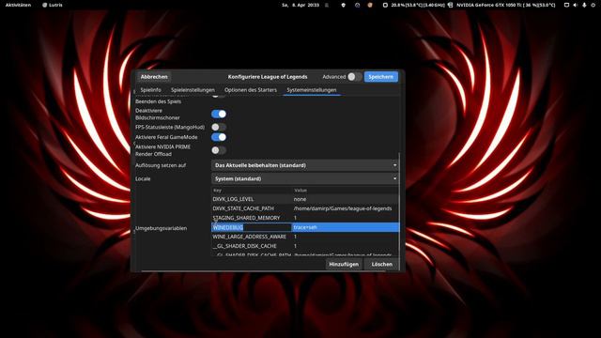Select the Systemeinstellungen tab
The image size is (601, 338).
click(311, 90)
